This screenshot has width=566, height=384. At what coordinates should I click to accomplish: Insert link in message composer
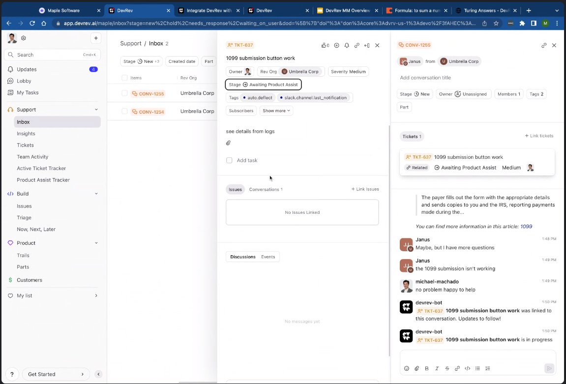pyautogui.click(x=457, y=368)
